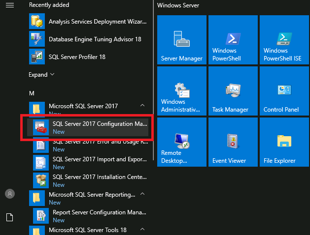Open Windows Administrative Tools tile
The width and height of the screenshot is (310, 235).
point(182,91)
